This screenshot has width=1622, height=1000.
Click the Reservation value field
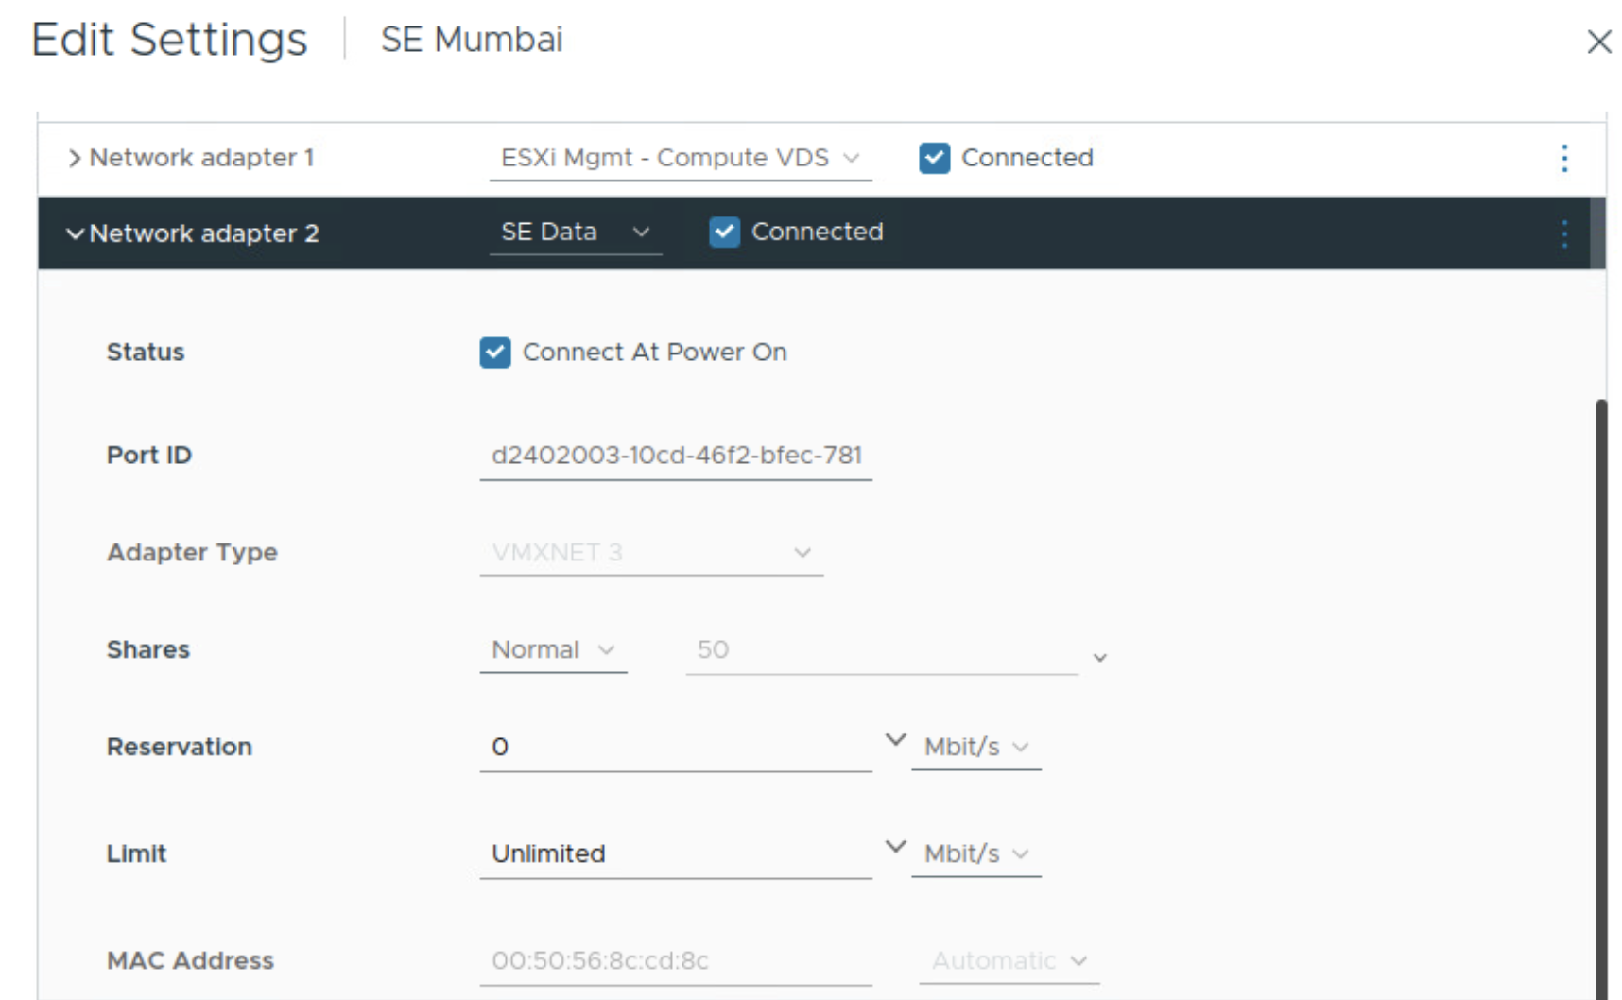point(675,748)
